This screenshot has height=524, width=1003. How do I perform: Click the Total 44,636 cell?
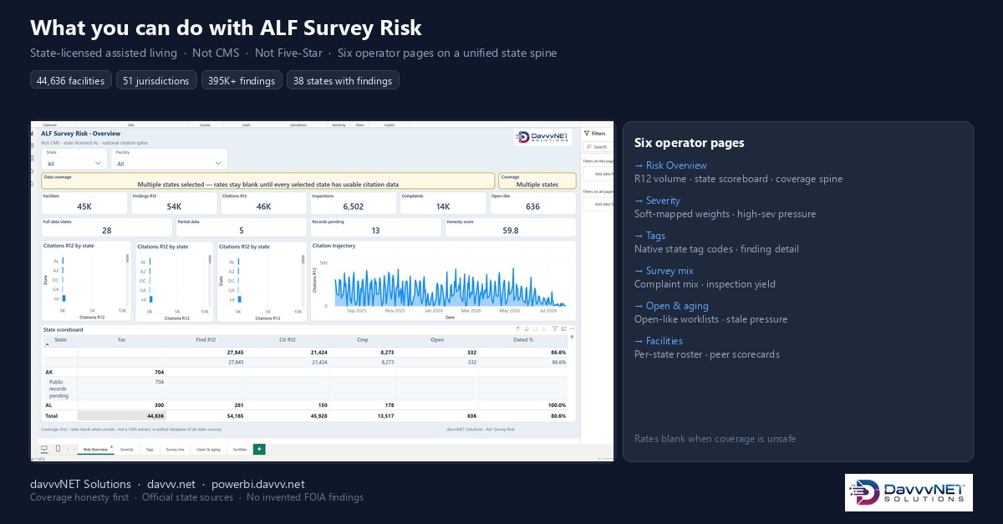point(121,415)
